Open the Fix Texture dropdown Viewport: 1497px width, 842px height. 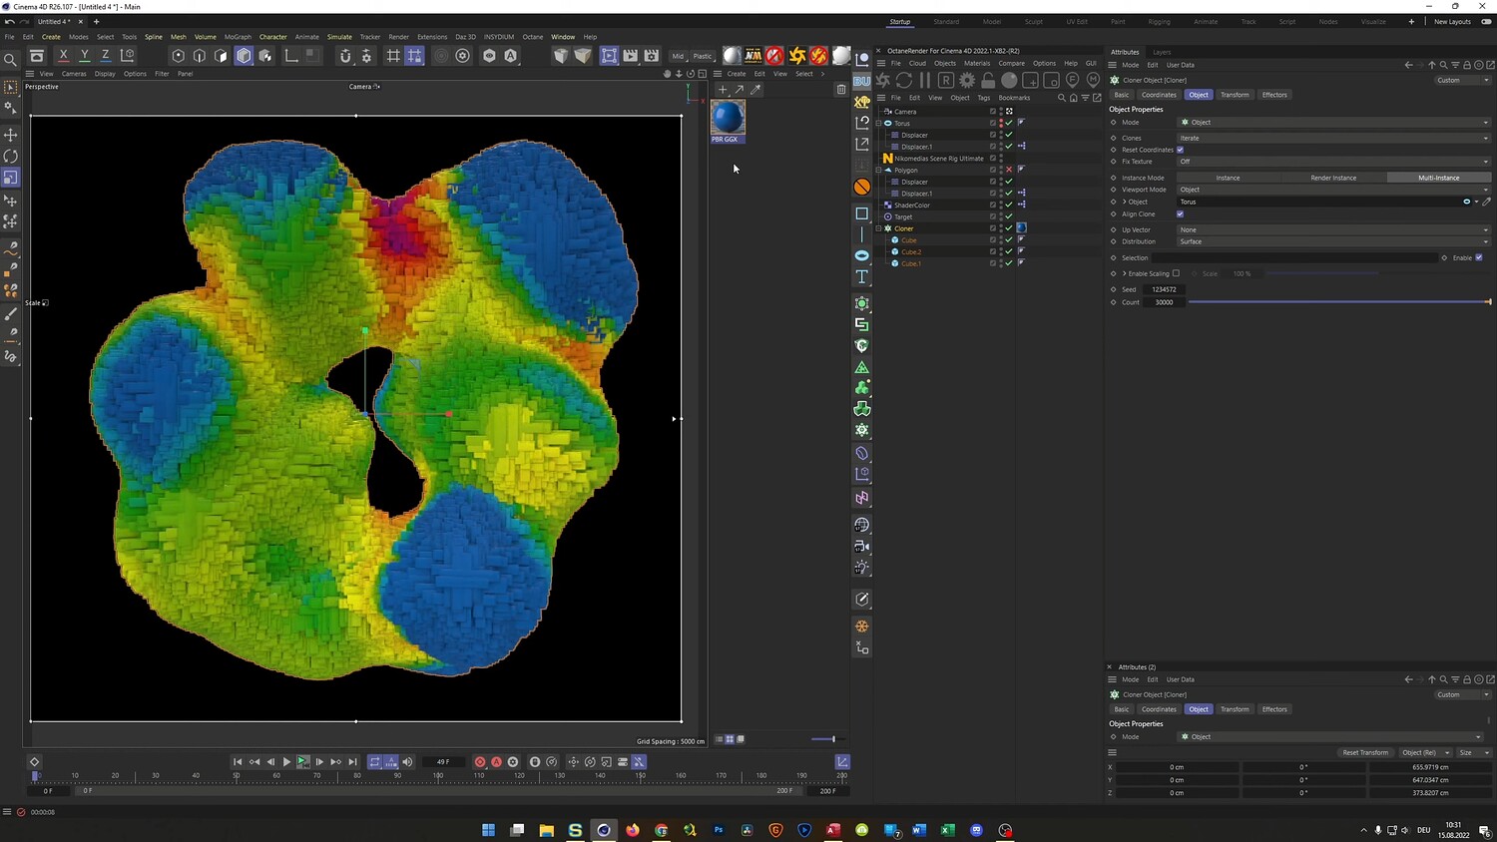tap(1334, 162)
